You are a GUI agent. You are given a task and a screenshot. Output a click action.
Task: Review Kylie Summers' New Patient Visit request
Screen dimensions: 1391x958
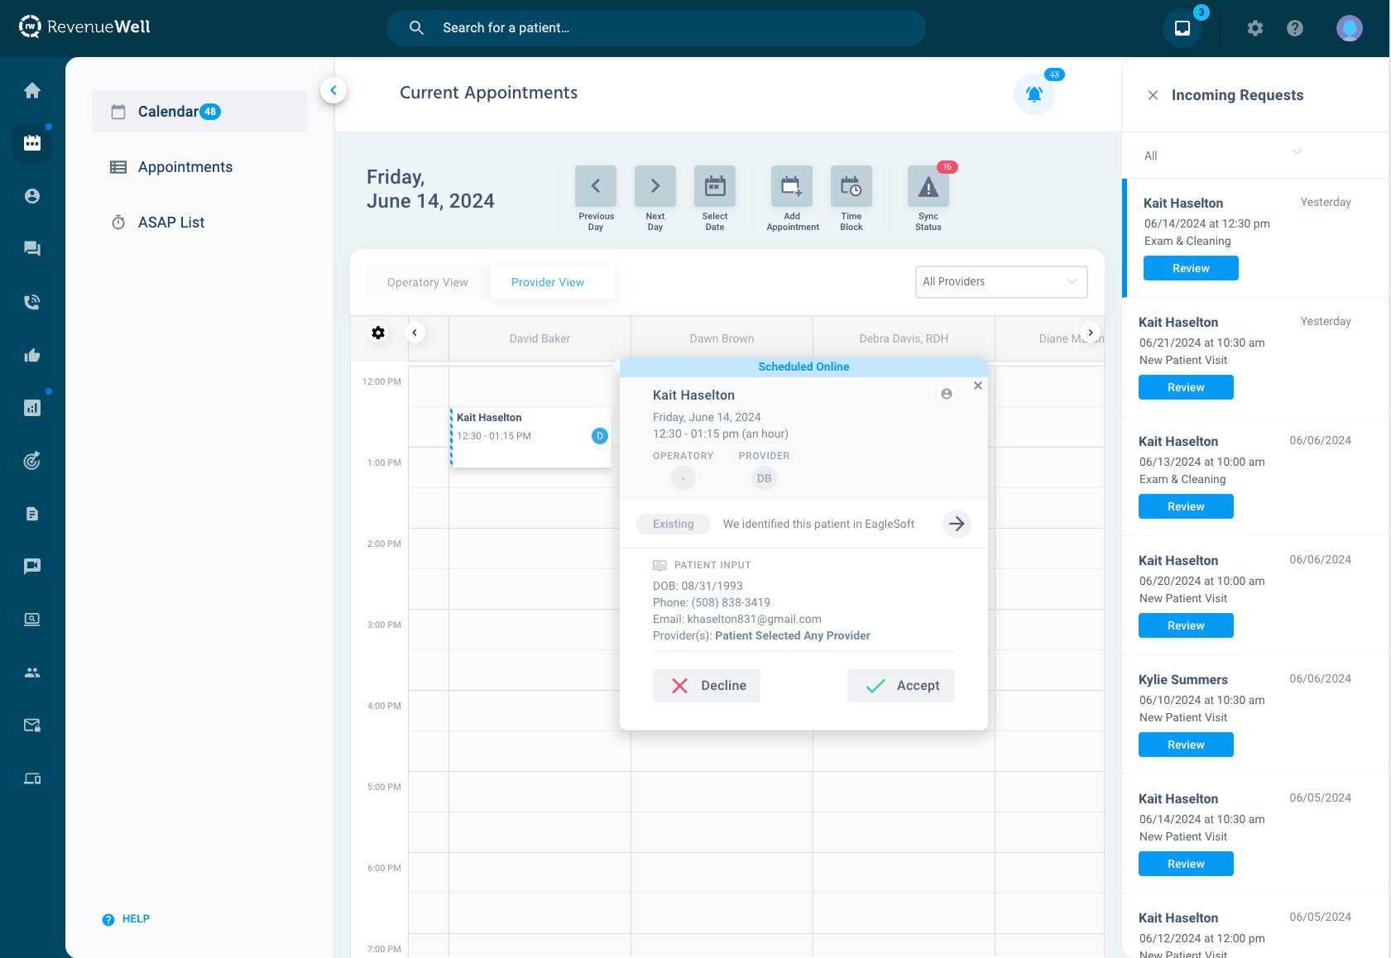[1185, 745]
